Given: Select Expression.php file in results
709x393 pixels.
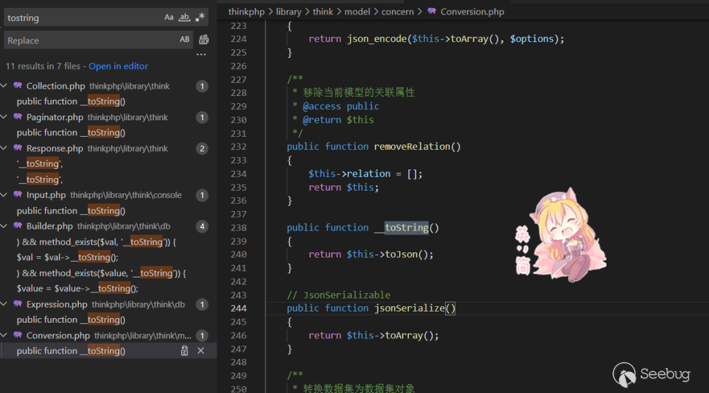Looking at the screenshot, I should click(x=57, y=305).
